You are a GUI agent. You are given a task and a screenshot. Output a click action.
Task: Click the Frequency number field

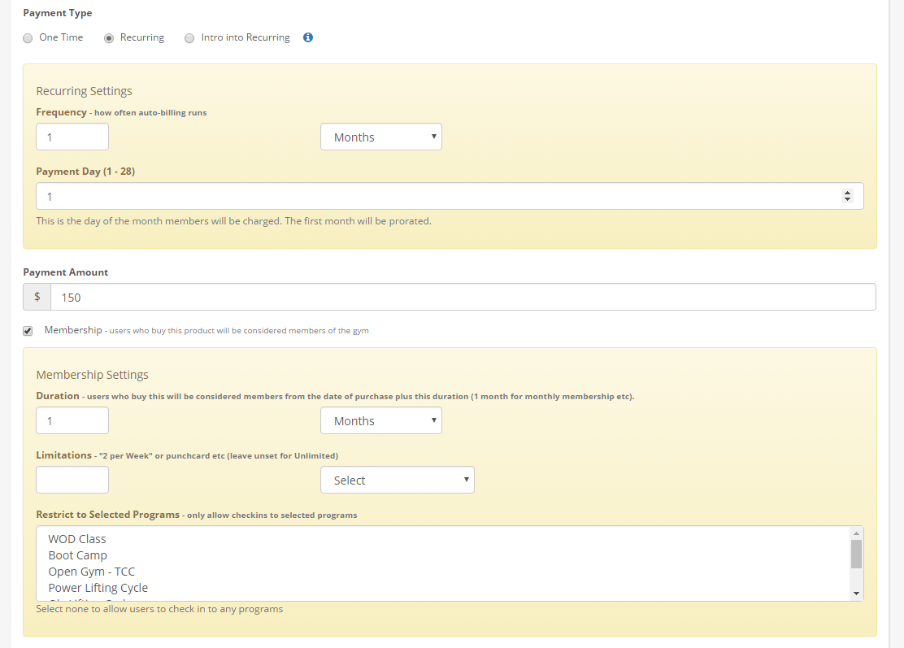tap(72, 137)
